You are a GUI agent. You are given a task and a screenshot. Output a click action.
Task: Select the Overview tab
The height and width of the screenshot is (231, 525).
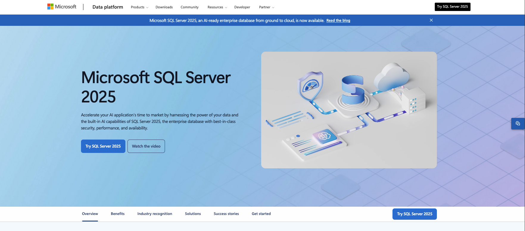coord(90,214)
